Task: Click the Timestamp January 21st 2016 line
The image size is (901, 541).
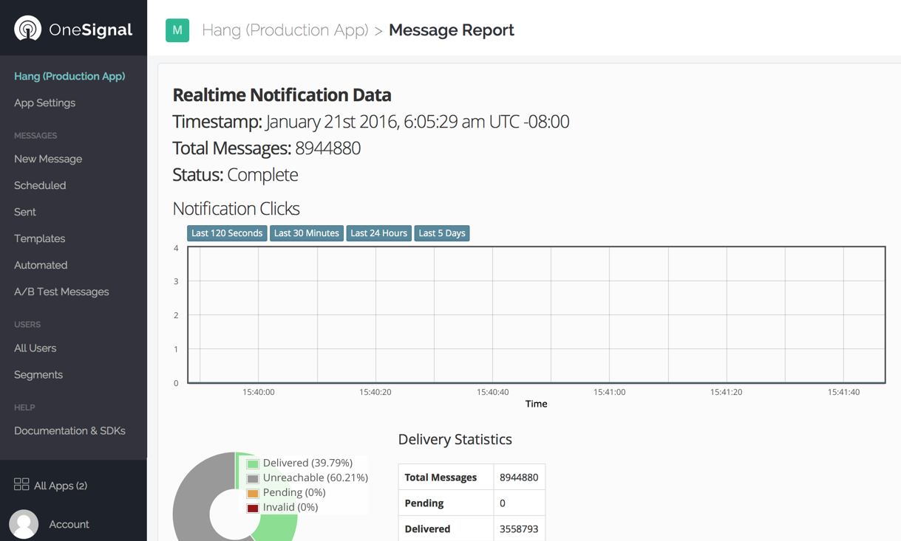Action: [x=371, y=121]
